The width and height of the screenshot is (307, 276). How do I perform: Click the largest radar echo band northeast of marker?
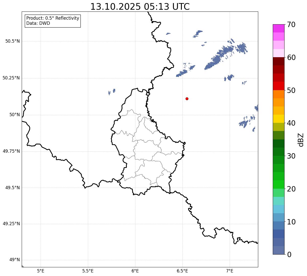coord(219,57)
